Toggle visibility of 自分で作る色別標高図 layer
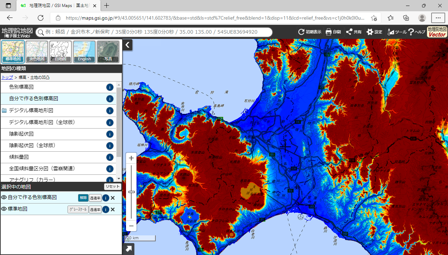The image size is (448, 255). click(x=4, y=198)
